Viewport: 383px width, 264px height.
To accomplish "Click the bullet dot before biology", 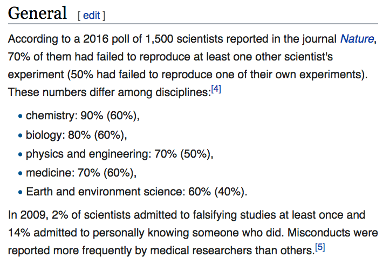I will click(20, 136).
